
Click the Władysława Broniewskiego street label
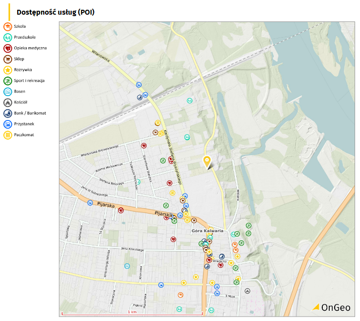(x=100, y=151)
